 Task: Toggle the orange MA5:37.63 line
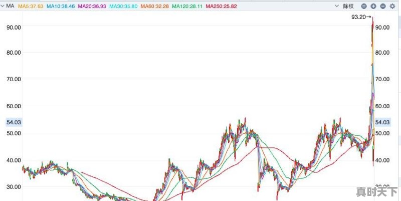(31, 6)
